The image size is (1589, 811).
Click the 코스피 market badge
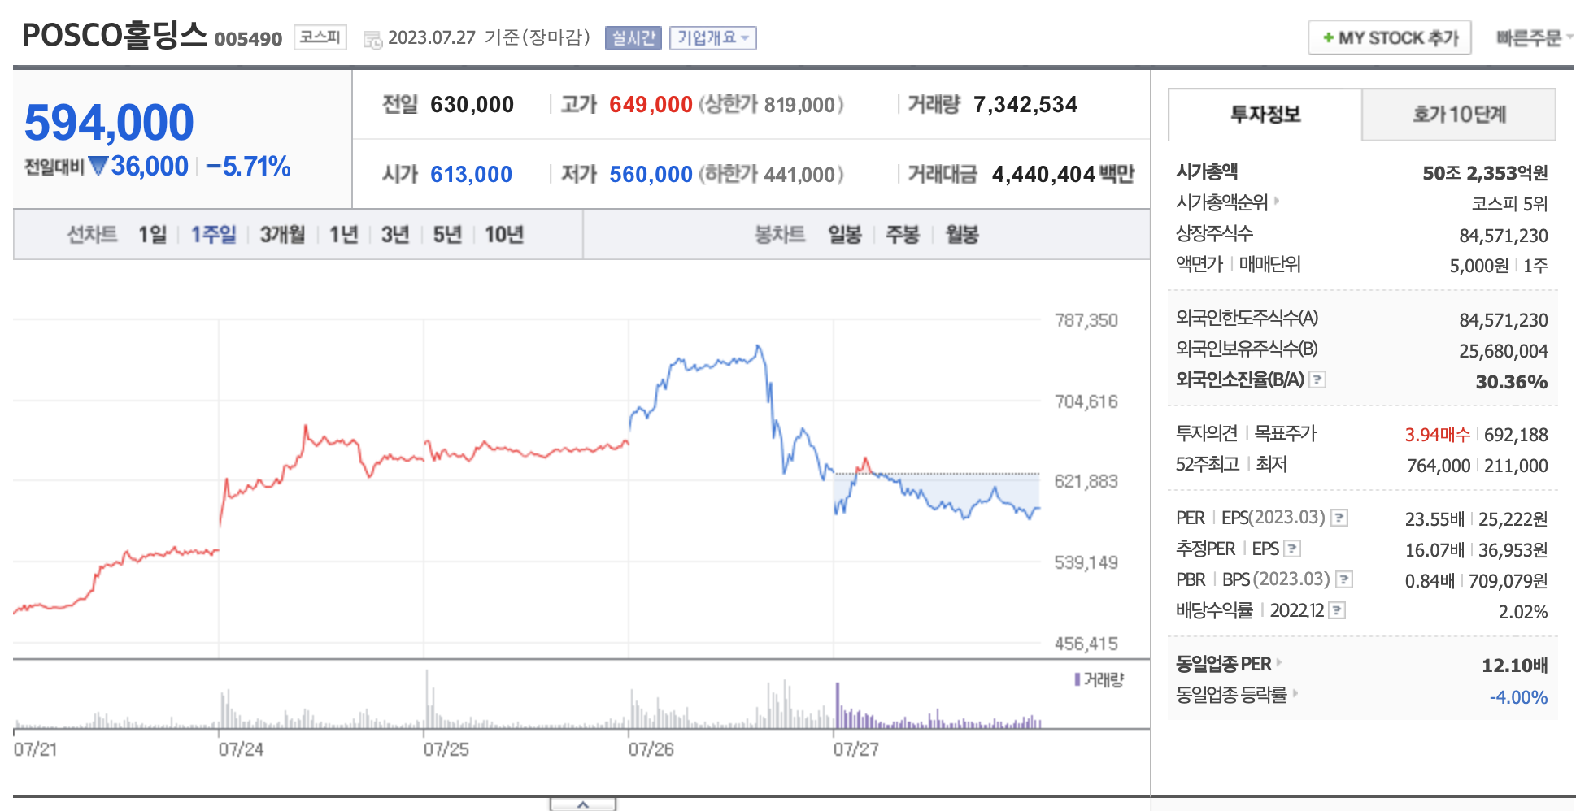(320, 37)
